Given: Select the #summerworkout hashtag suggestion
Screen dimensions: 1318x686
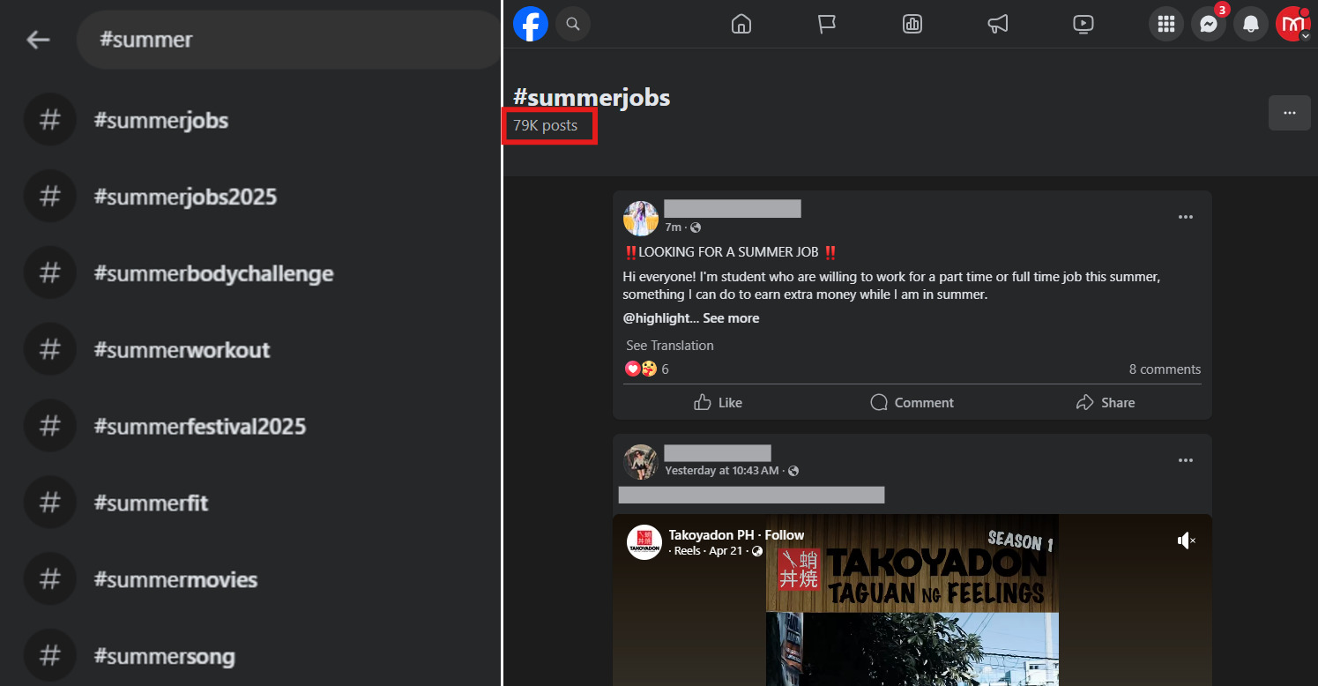Looking at the screenshot, I should pos(182,350).
